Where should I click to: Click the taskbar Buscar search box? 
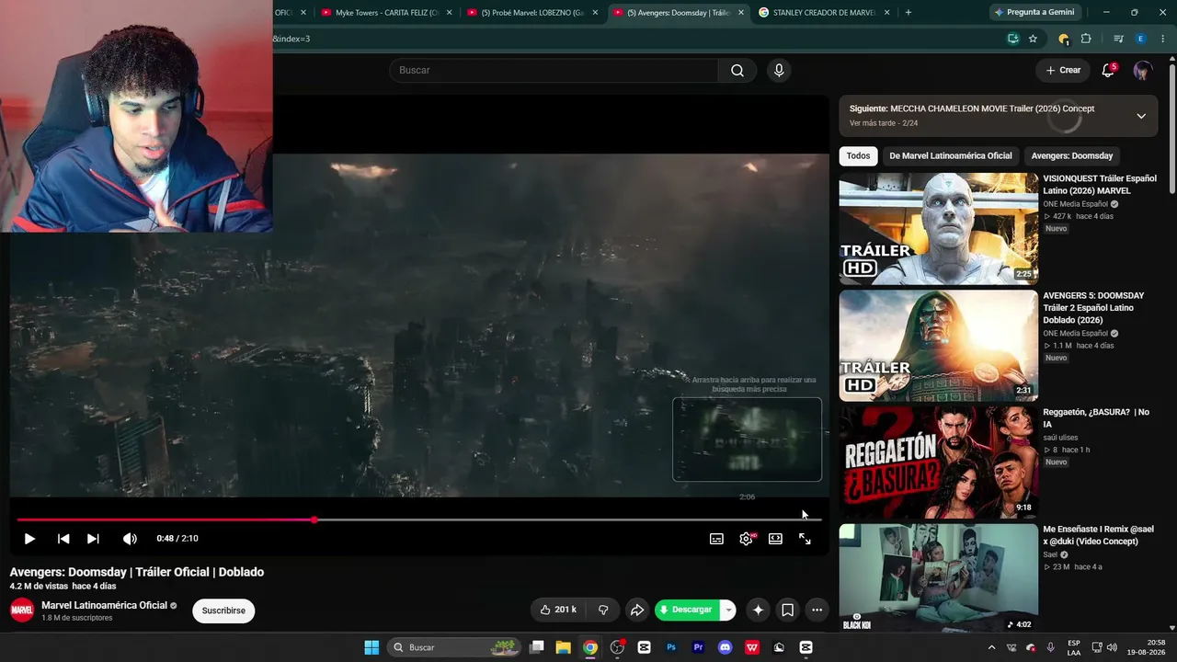(x=454, y=647)
